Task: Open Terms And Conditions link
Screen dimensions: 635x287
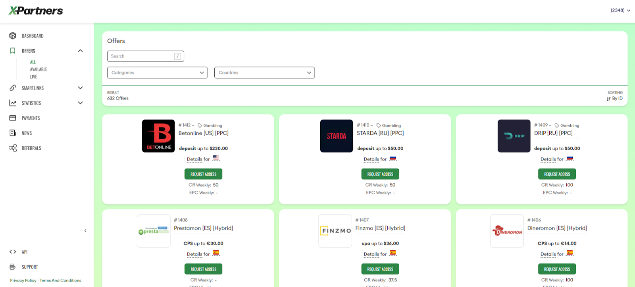Action: point(60,280)
